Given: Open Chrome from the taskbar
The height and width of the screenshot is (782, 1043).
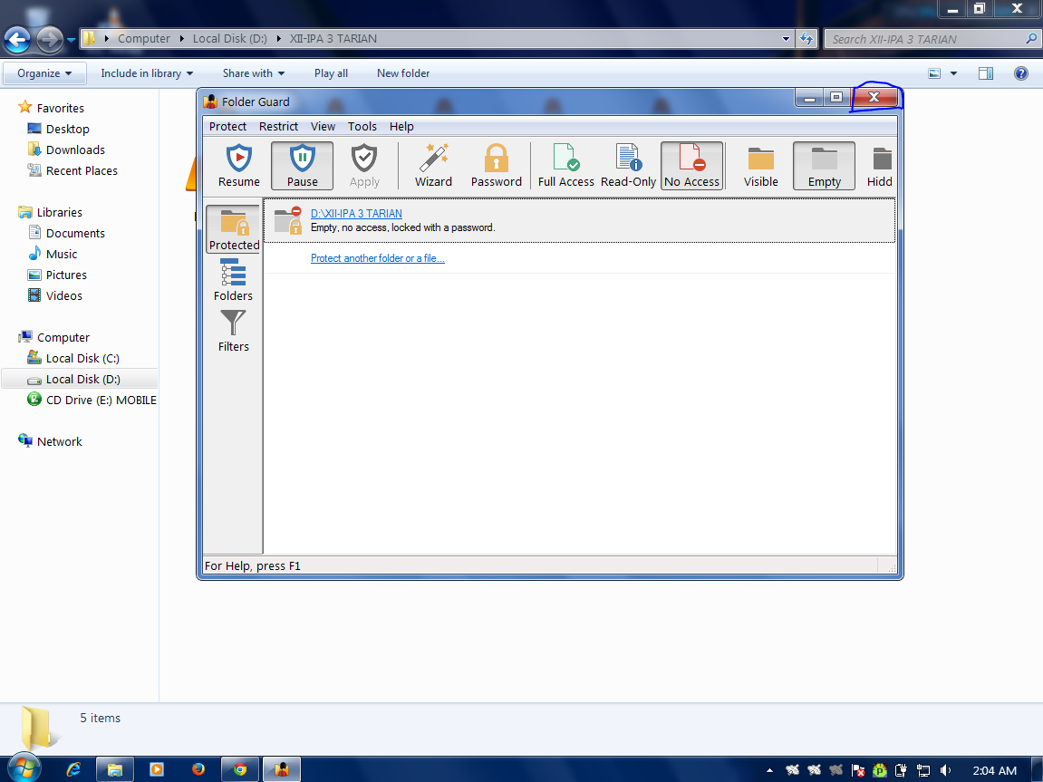Looking at the screenshot, I should tap(239, 769).
